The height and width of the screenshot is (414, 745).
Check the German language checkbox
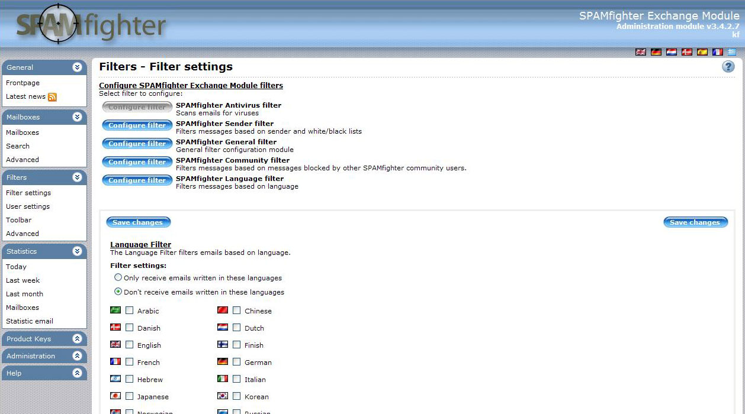237,362
